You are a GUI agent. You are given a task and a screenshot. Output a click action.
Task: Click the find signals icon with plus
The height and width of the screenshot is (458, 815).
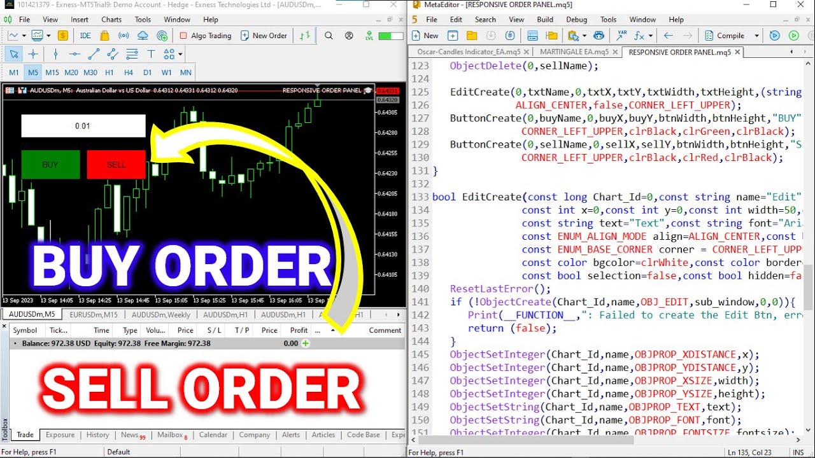pos(162,36)
